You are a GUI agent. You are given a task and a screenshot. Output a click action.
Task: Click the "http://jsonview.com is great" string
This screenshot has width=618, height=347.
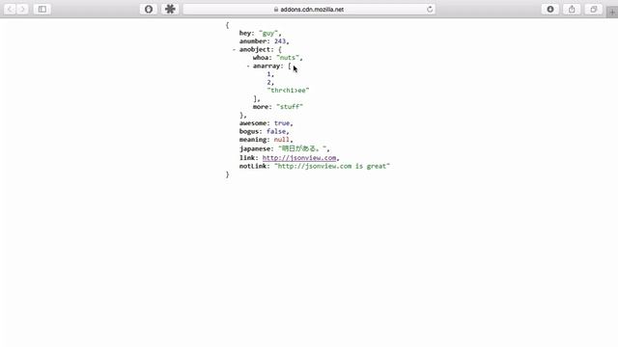[332, 166]
